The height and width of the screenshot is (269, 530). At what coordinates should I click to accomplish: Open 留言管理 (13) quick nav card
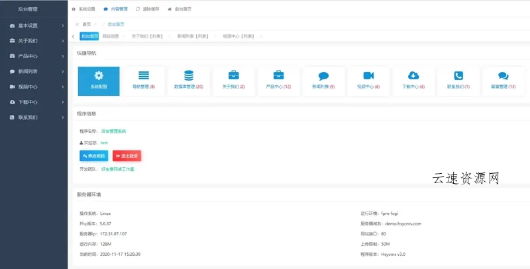[x=503, y=81]
